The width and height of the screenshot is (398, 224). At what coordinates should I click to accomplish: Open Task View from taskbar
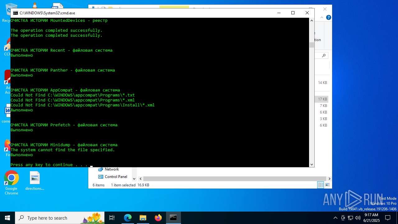click(112, 218)
